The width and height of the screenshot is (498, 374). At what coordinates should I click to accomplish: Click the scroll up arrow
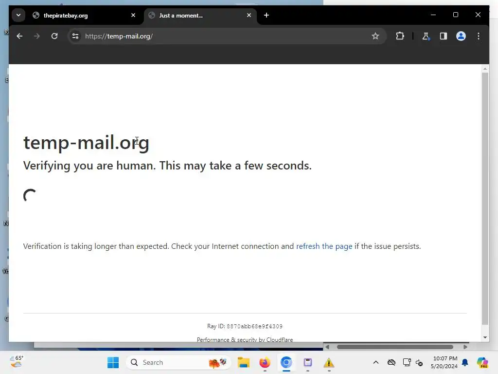[485, 69]
